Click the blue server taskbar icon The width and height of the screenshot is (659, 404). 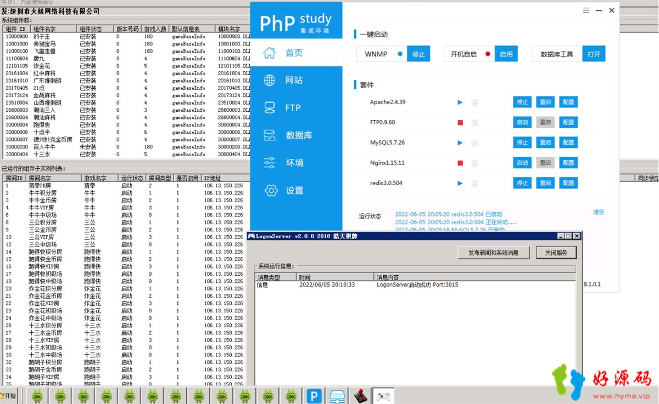(x=337, y=396)
